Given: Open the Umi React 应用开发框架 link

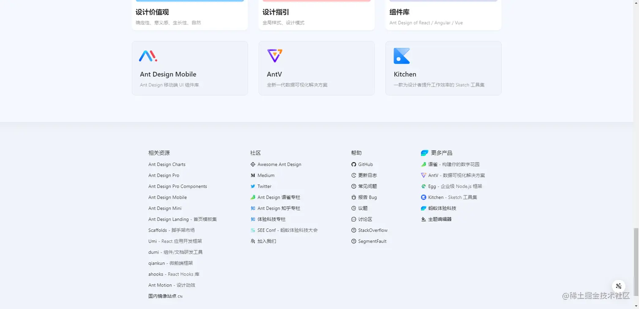Looking at the screenshot, I should click(175, 241).
